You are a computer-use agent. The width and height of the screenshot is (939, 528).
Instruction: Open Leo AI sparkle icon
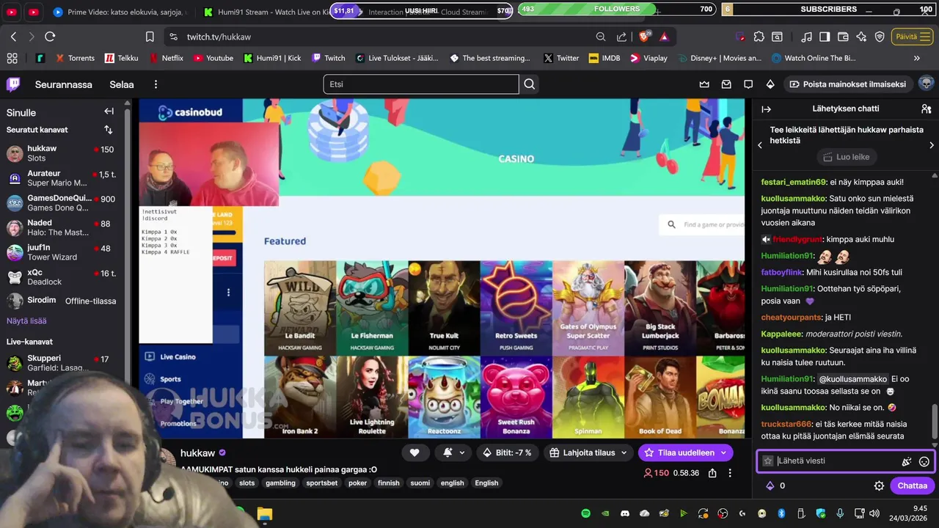tap(861, 37)
